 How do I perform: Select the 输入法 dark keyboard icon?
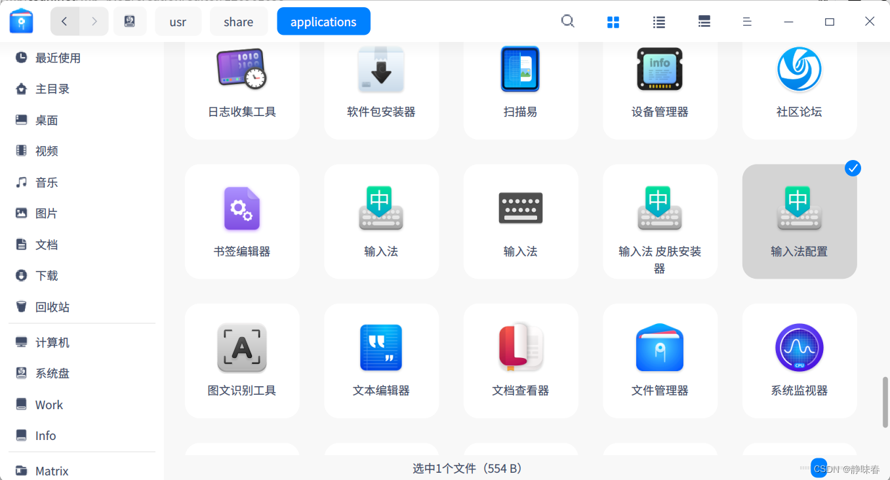pos(520,209)
